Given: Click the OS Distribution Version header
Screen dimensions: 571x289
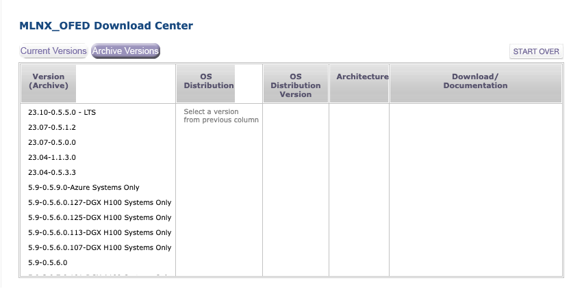Looking at the screenshot, I should point(296,85).
